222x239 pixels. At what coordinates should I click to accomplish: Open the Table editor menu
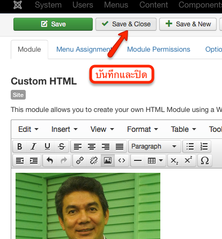click(183, 129)
